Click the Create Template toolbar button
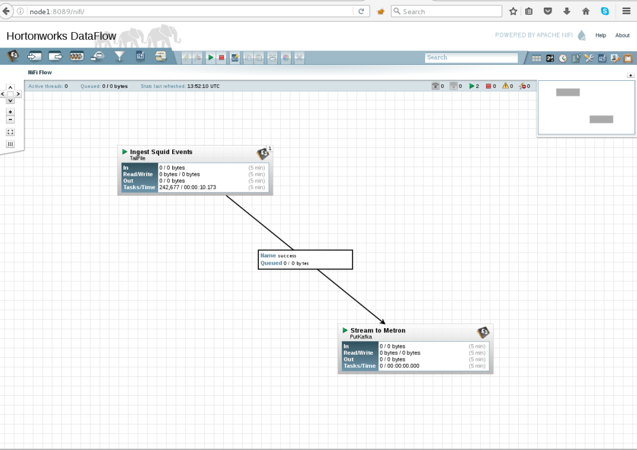The height and width of the screenshot is (450, 637). (x=235, y=58)
